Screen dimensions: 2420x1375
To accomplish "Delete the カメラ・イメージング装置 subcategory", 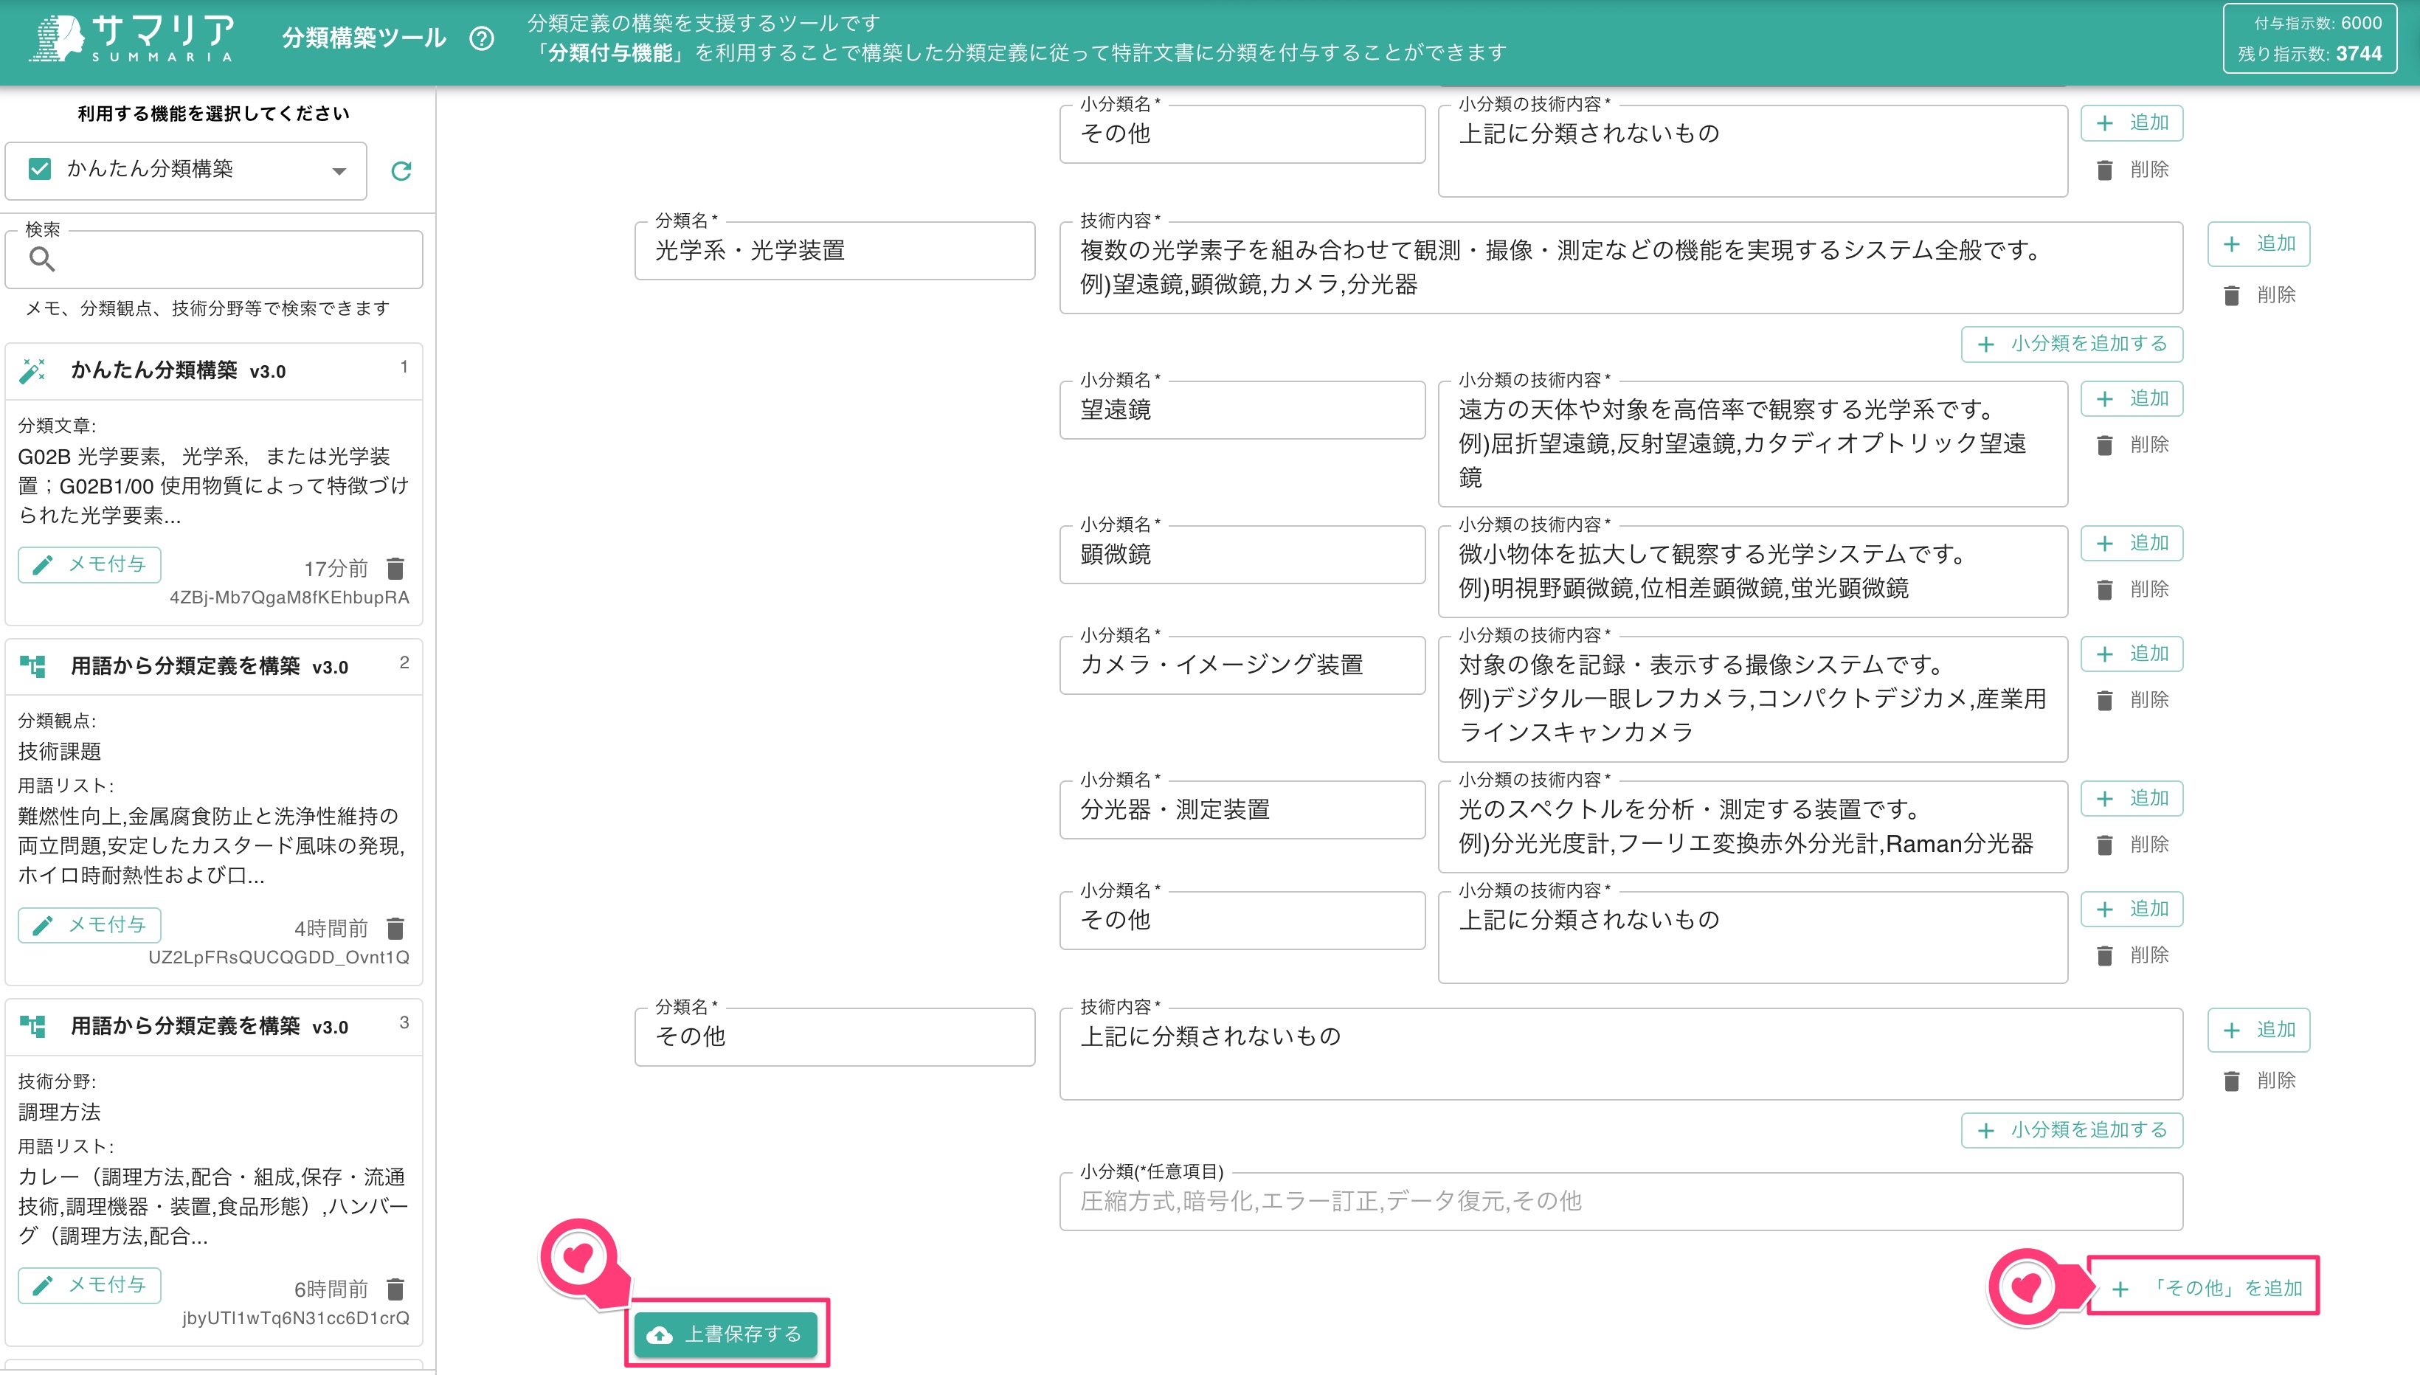I will tap(2132, 700).
